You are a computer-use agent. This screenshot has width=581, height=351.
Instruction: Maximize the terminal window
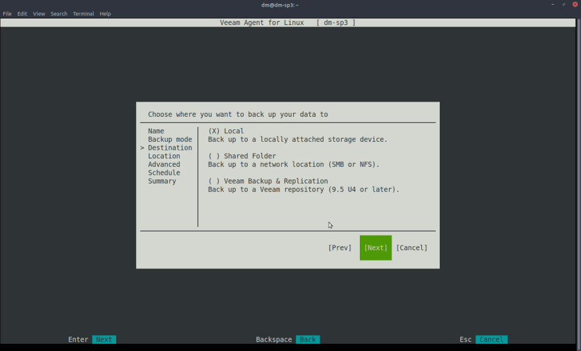564,5
